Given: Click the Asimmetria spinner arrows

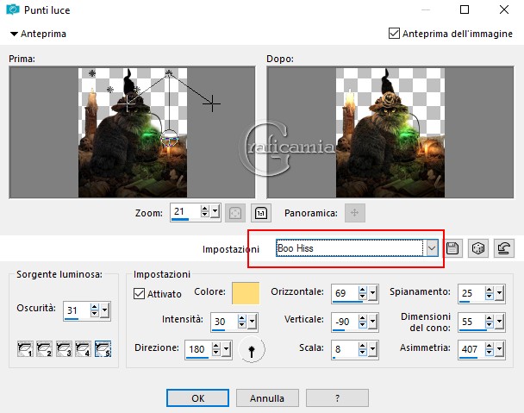Looking at the screenshot, I should [490, 349].
